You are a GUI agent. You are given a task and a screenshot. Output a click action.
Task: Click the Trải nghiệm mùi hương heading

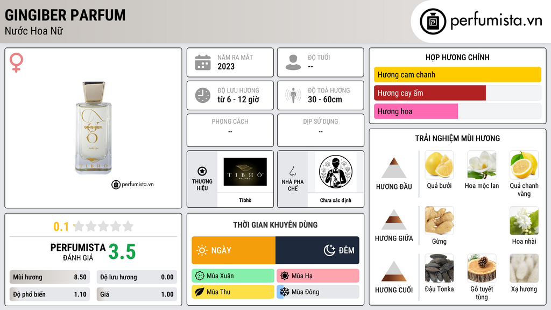coord(457,138)
